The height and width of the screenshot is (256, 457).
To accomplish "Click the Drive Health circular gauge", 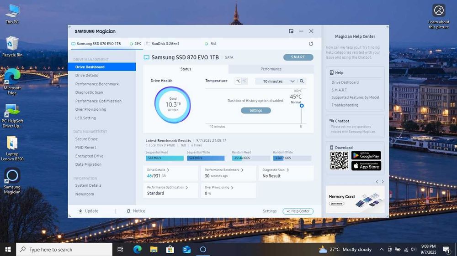I will [173, 105].
